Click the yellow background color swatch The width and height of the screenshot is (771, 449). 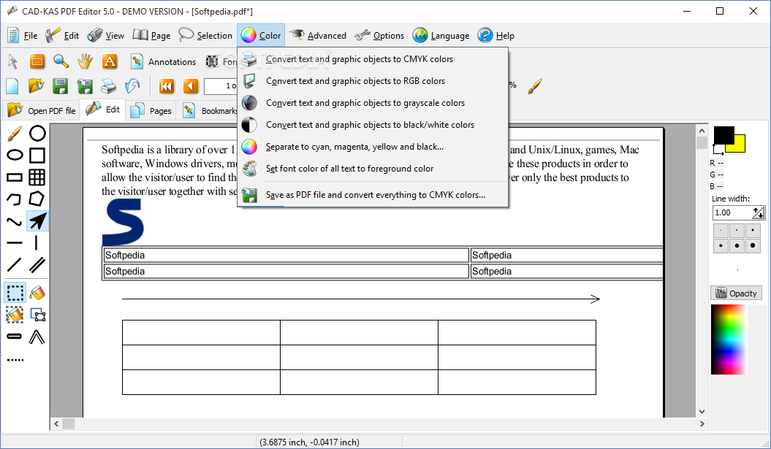(739, 144)
